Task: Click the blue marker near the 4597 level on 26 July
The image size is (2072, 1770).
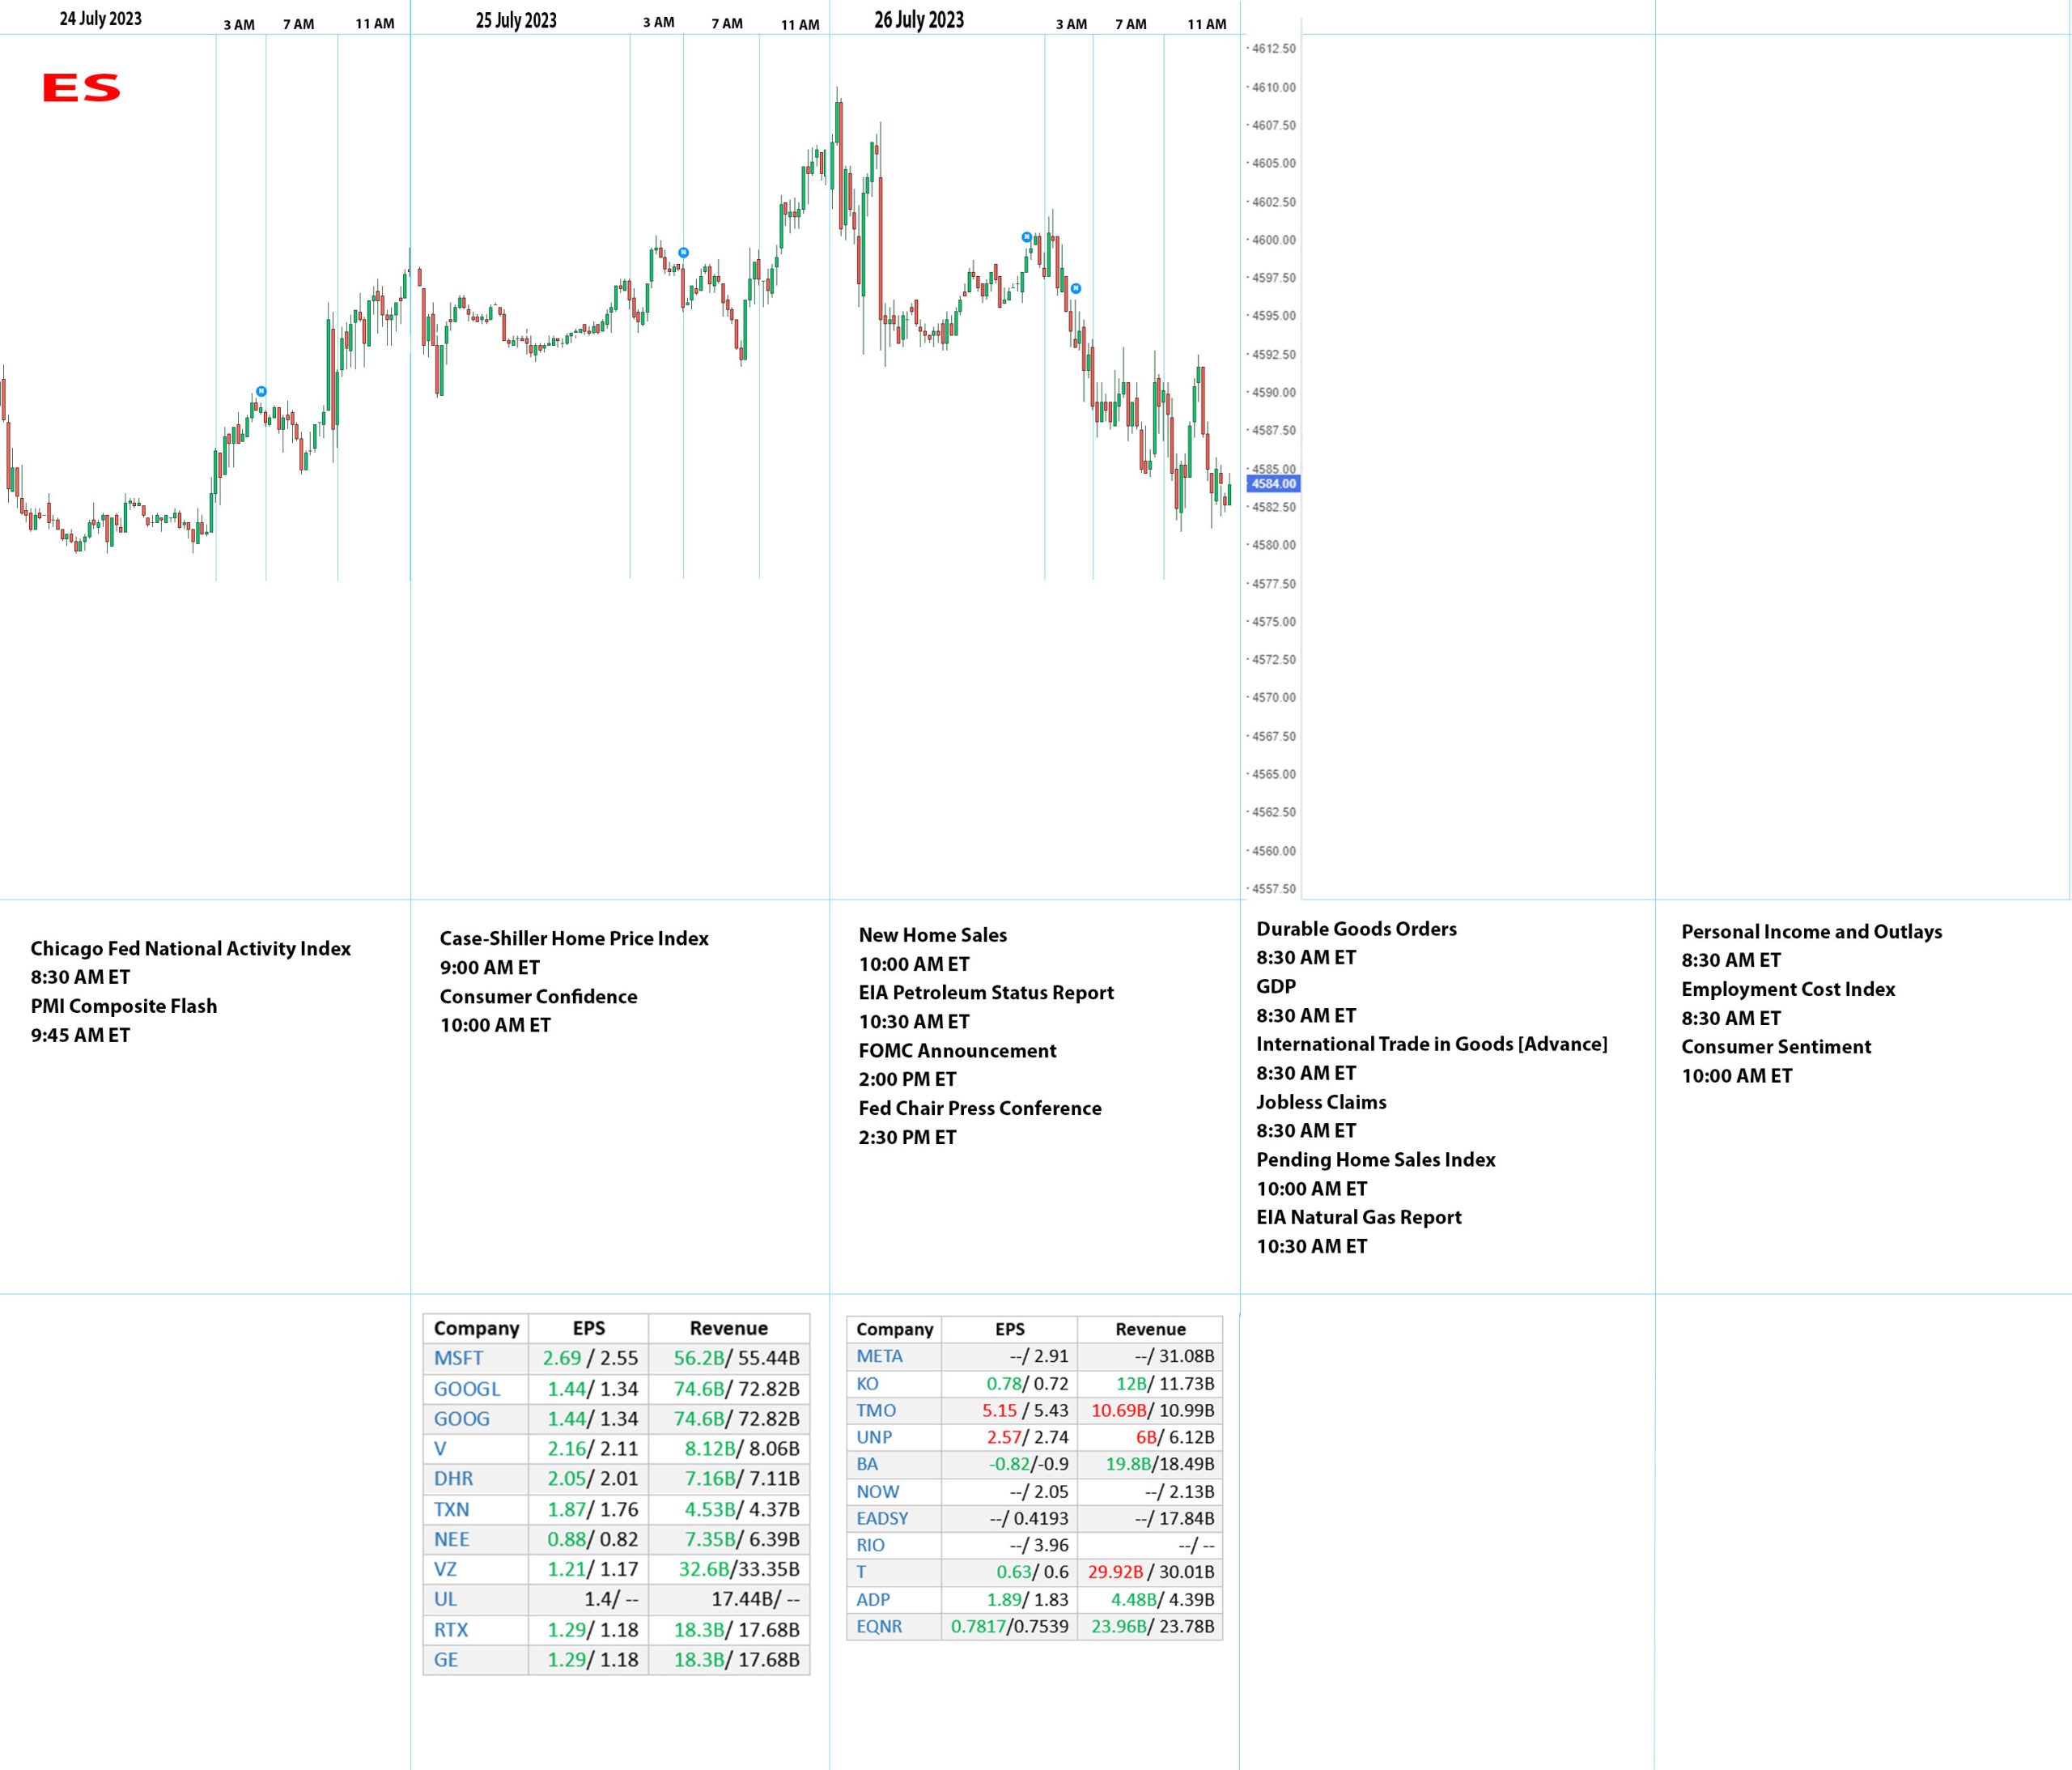Action: coord(1076,288)
